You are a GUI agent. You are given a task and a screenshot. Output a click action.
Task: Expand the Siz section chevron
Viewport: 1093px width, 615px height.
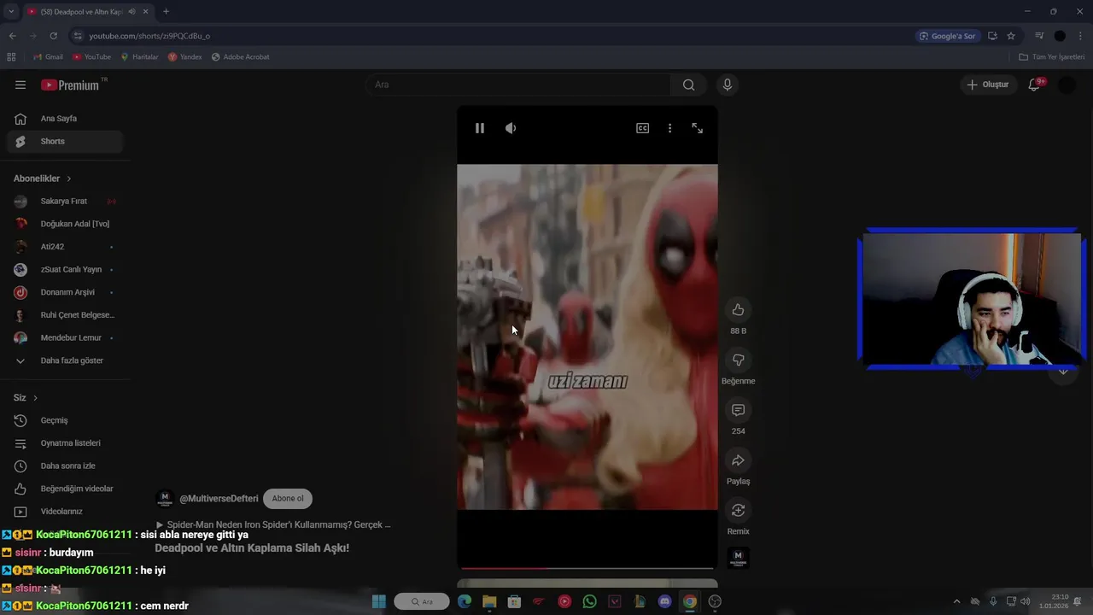(35, 398)
